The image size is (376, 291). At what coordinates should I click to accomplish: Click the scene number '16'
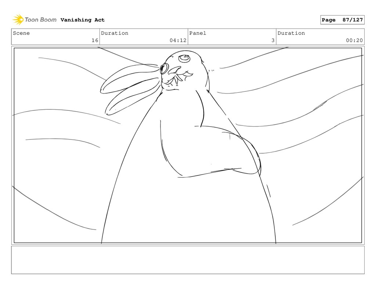point(95,40)
